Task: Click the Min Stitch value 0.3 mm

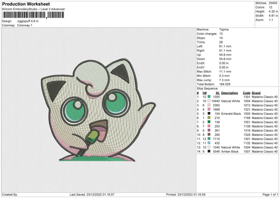Action: click(x=224, y=76)
